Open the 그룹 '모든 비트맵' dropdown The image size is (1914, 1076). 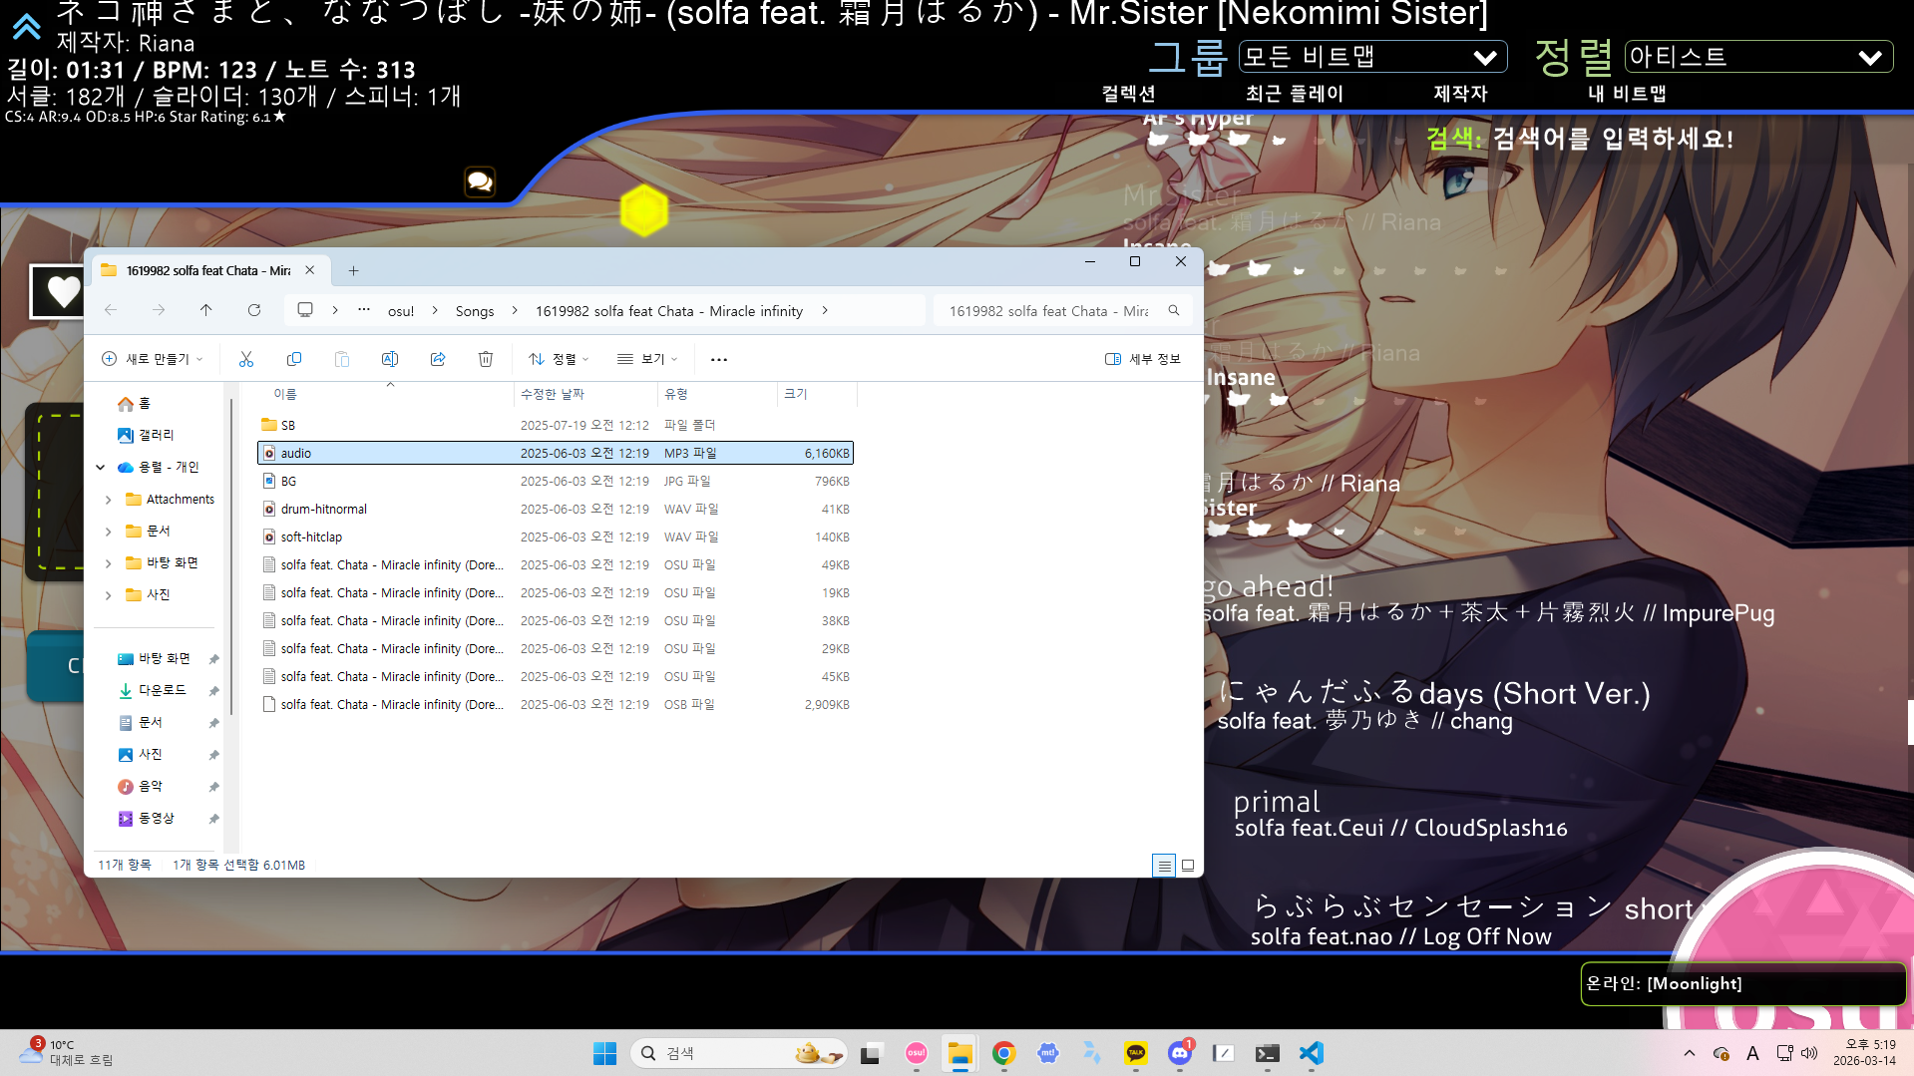(1371, 57)
